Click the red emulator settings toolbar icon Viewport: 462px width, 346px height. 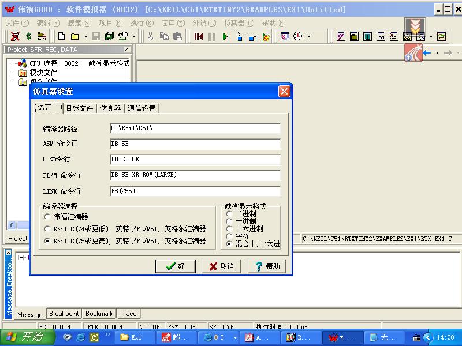(x=15, y=36)
